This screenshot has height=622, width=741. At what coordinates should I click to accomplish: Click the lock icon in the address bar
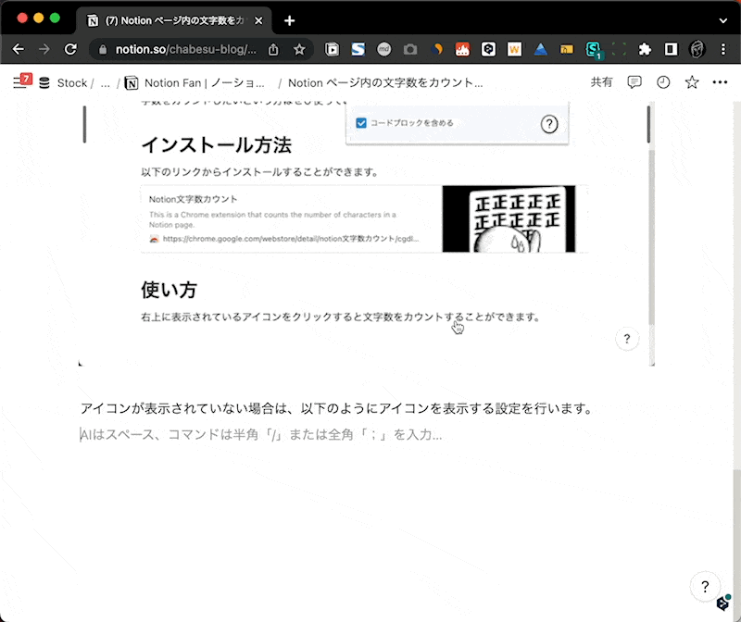(x=103, y=49)
